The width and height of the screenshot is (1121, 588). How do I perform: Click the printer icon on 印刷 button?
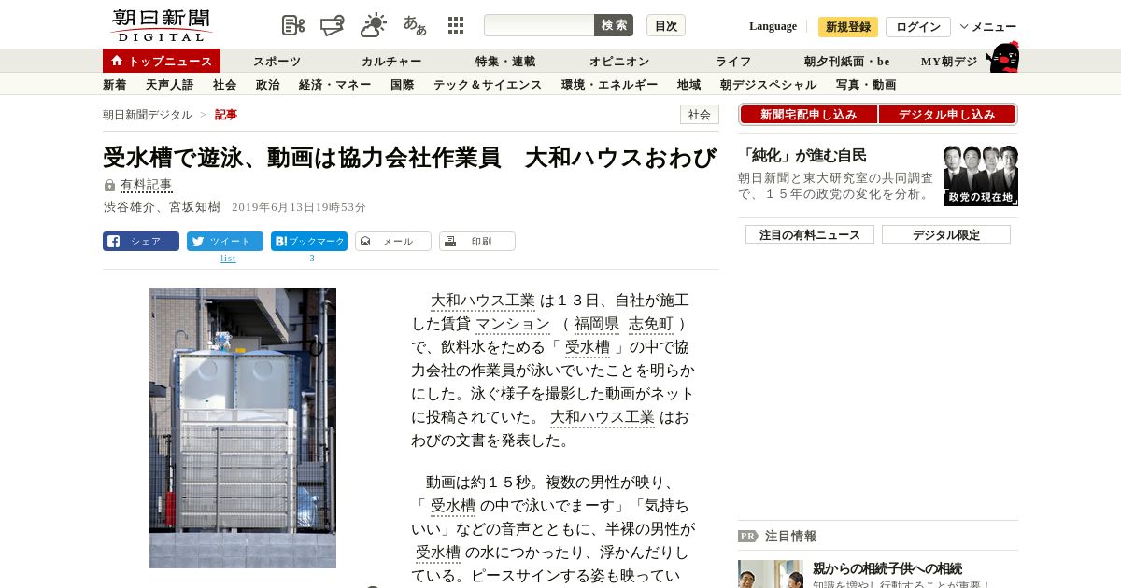(449, 241)
